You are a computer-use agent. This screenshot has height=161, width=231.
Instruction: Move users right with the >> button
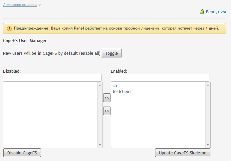[107, 111]
